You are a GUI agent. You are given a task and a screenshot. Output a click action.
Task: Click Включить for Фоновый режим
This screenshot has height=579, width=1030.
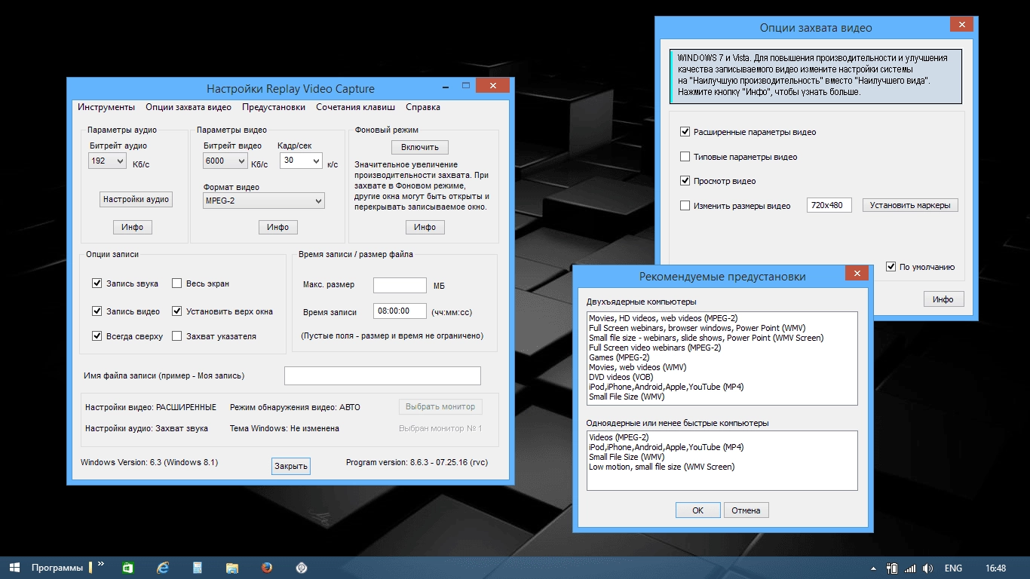pyautogui.click(x=420, y=147)
